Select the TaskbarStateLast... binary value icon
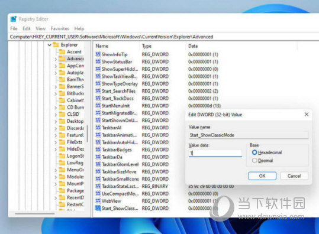Screen dimensions: 319x234 click(98, 186)
